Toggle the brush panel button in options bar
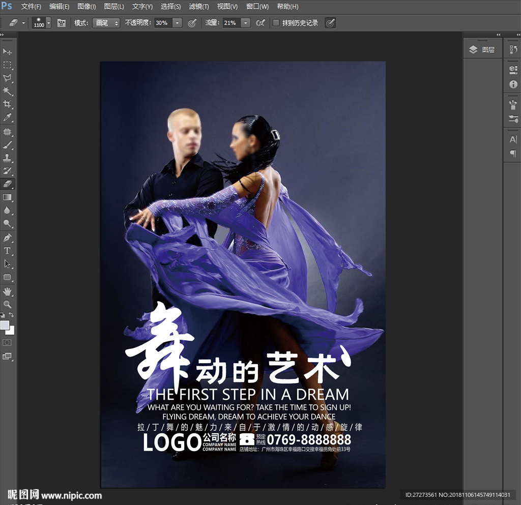This screenshot has height=505, width=521. (x=61, y=23)
